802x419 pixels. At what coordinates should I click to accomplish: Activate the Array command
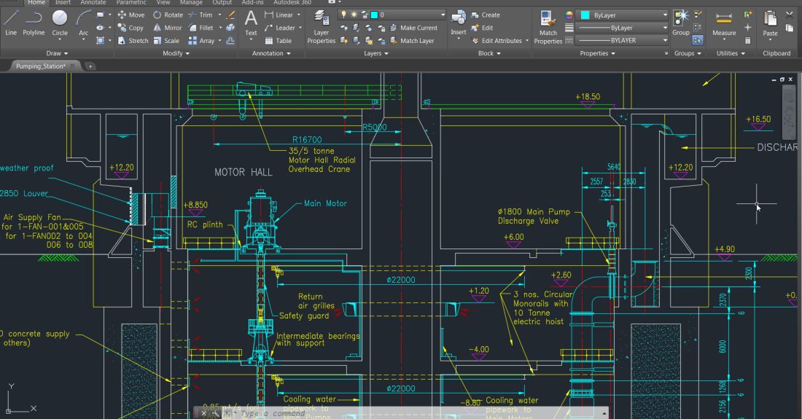click(x=201, y=40)
